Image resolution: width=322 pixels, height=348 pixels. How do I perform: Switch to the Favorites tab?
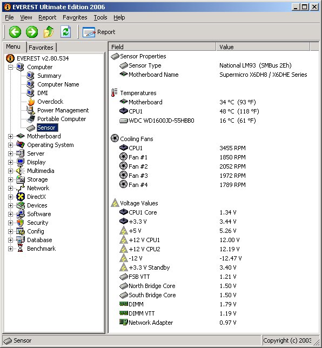pos(41,47)
